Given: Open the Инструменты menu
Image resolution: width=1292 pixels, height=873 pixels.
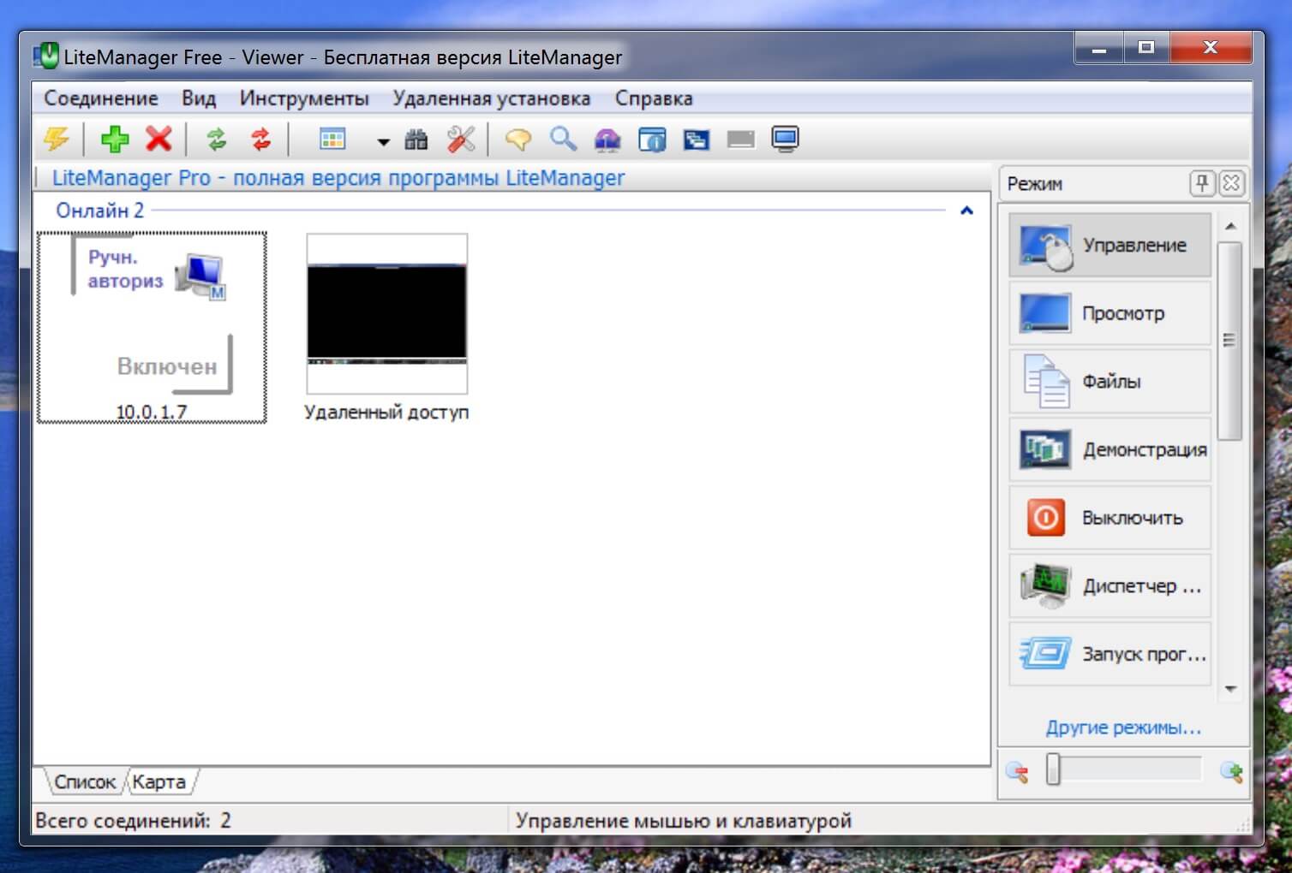Looking at the screenshot, I should (304, 98).
